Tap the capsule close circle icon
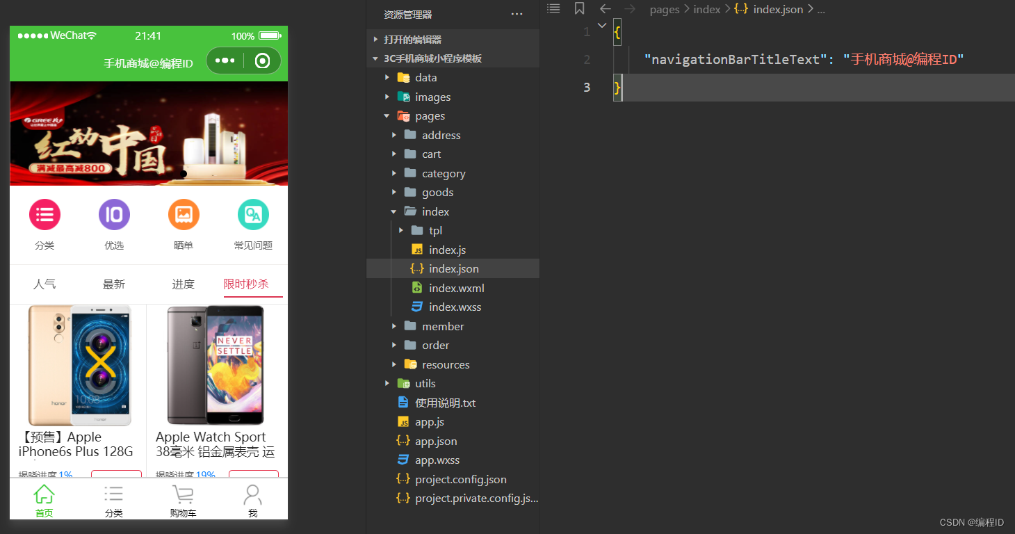The image size is (1015, 534). click(263, 61)
